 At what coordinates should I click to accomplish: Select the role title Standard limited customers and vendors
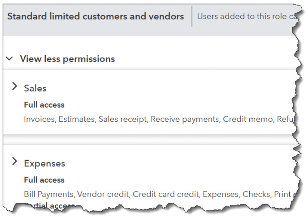click(96, 16)
